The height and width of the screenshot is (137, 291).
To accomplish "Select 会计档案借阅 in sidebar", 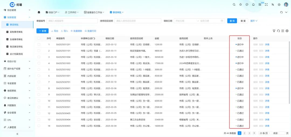I will (17, 54).
